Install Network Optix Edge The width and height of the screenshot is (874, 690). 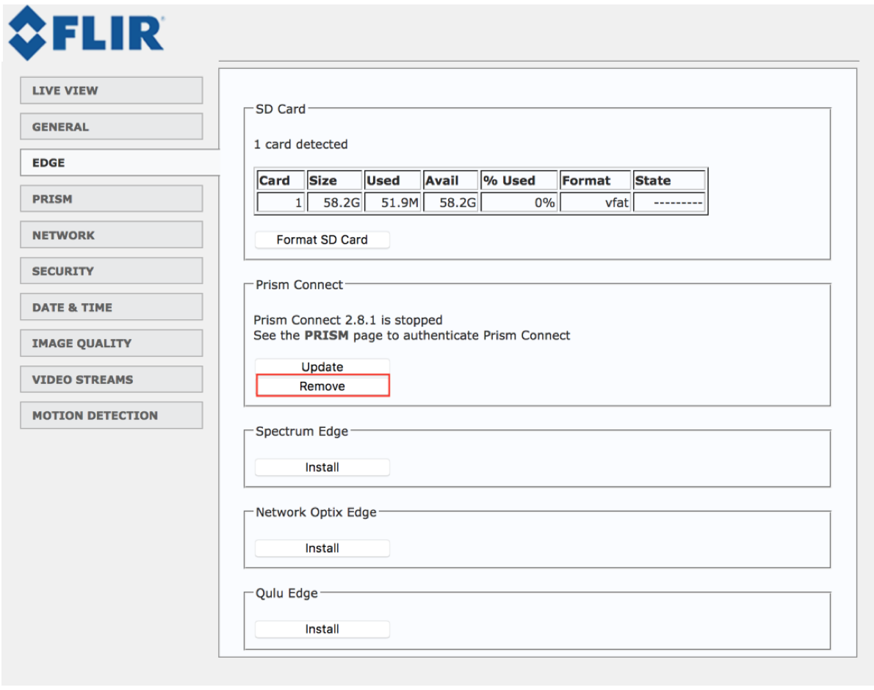click(x=322, y=548)
